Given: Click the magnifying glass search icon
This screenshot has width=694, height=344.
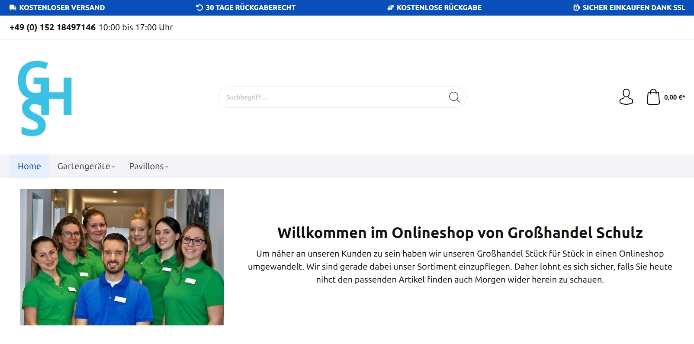Looking at the screenshot, I should 454,97.
